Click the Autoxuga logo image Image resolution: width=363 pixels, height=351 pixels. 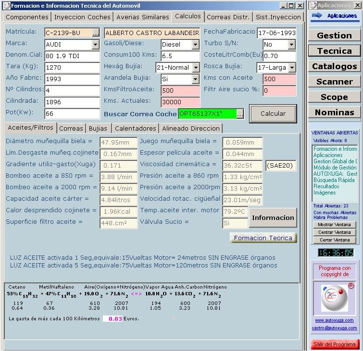click(x=335, y=298)
